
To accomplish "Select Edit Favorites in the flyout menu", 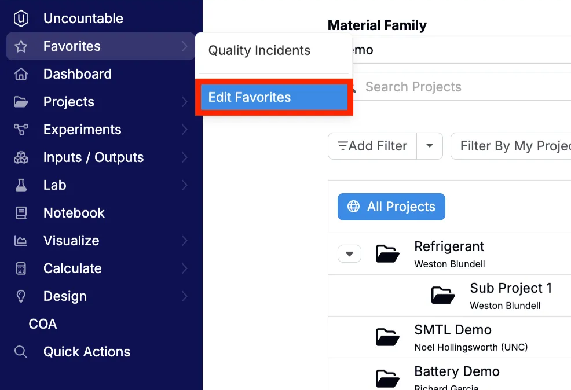I will [274, 97].
